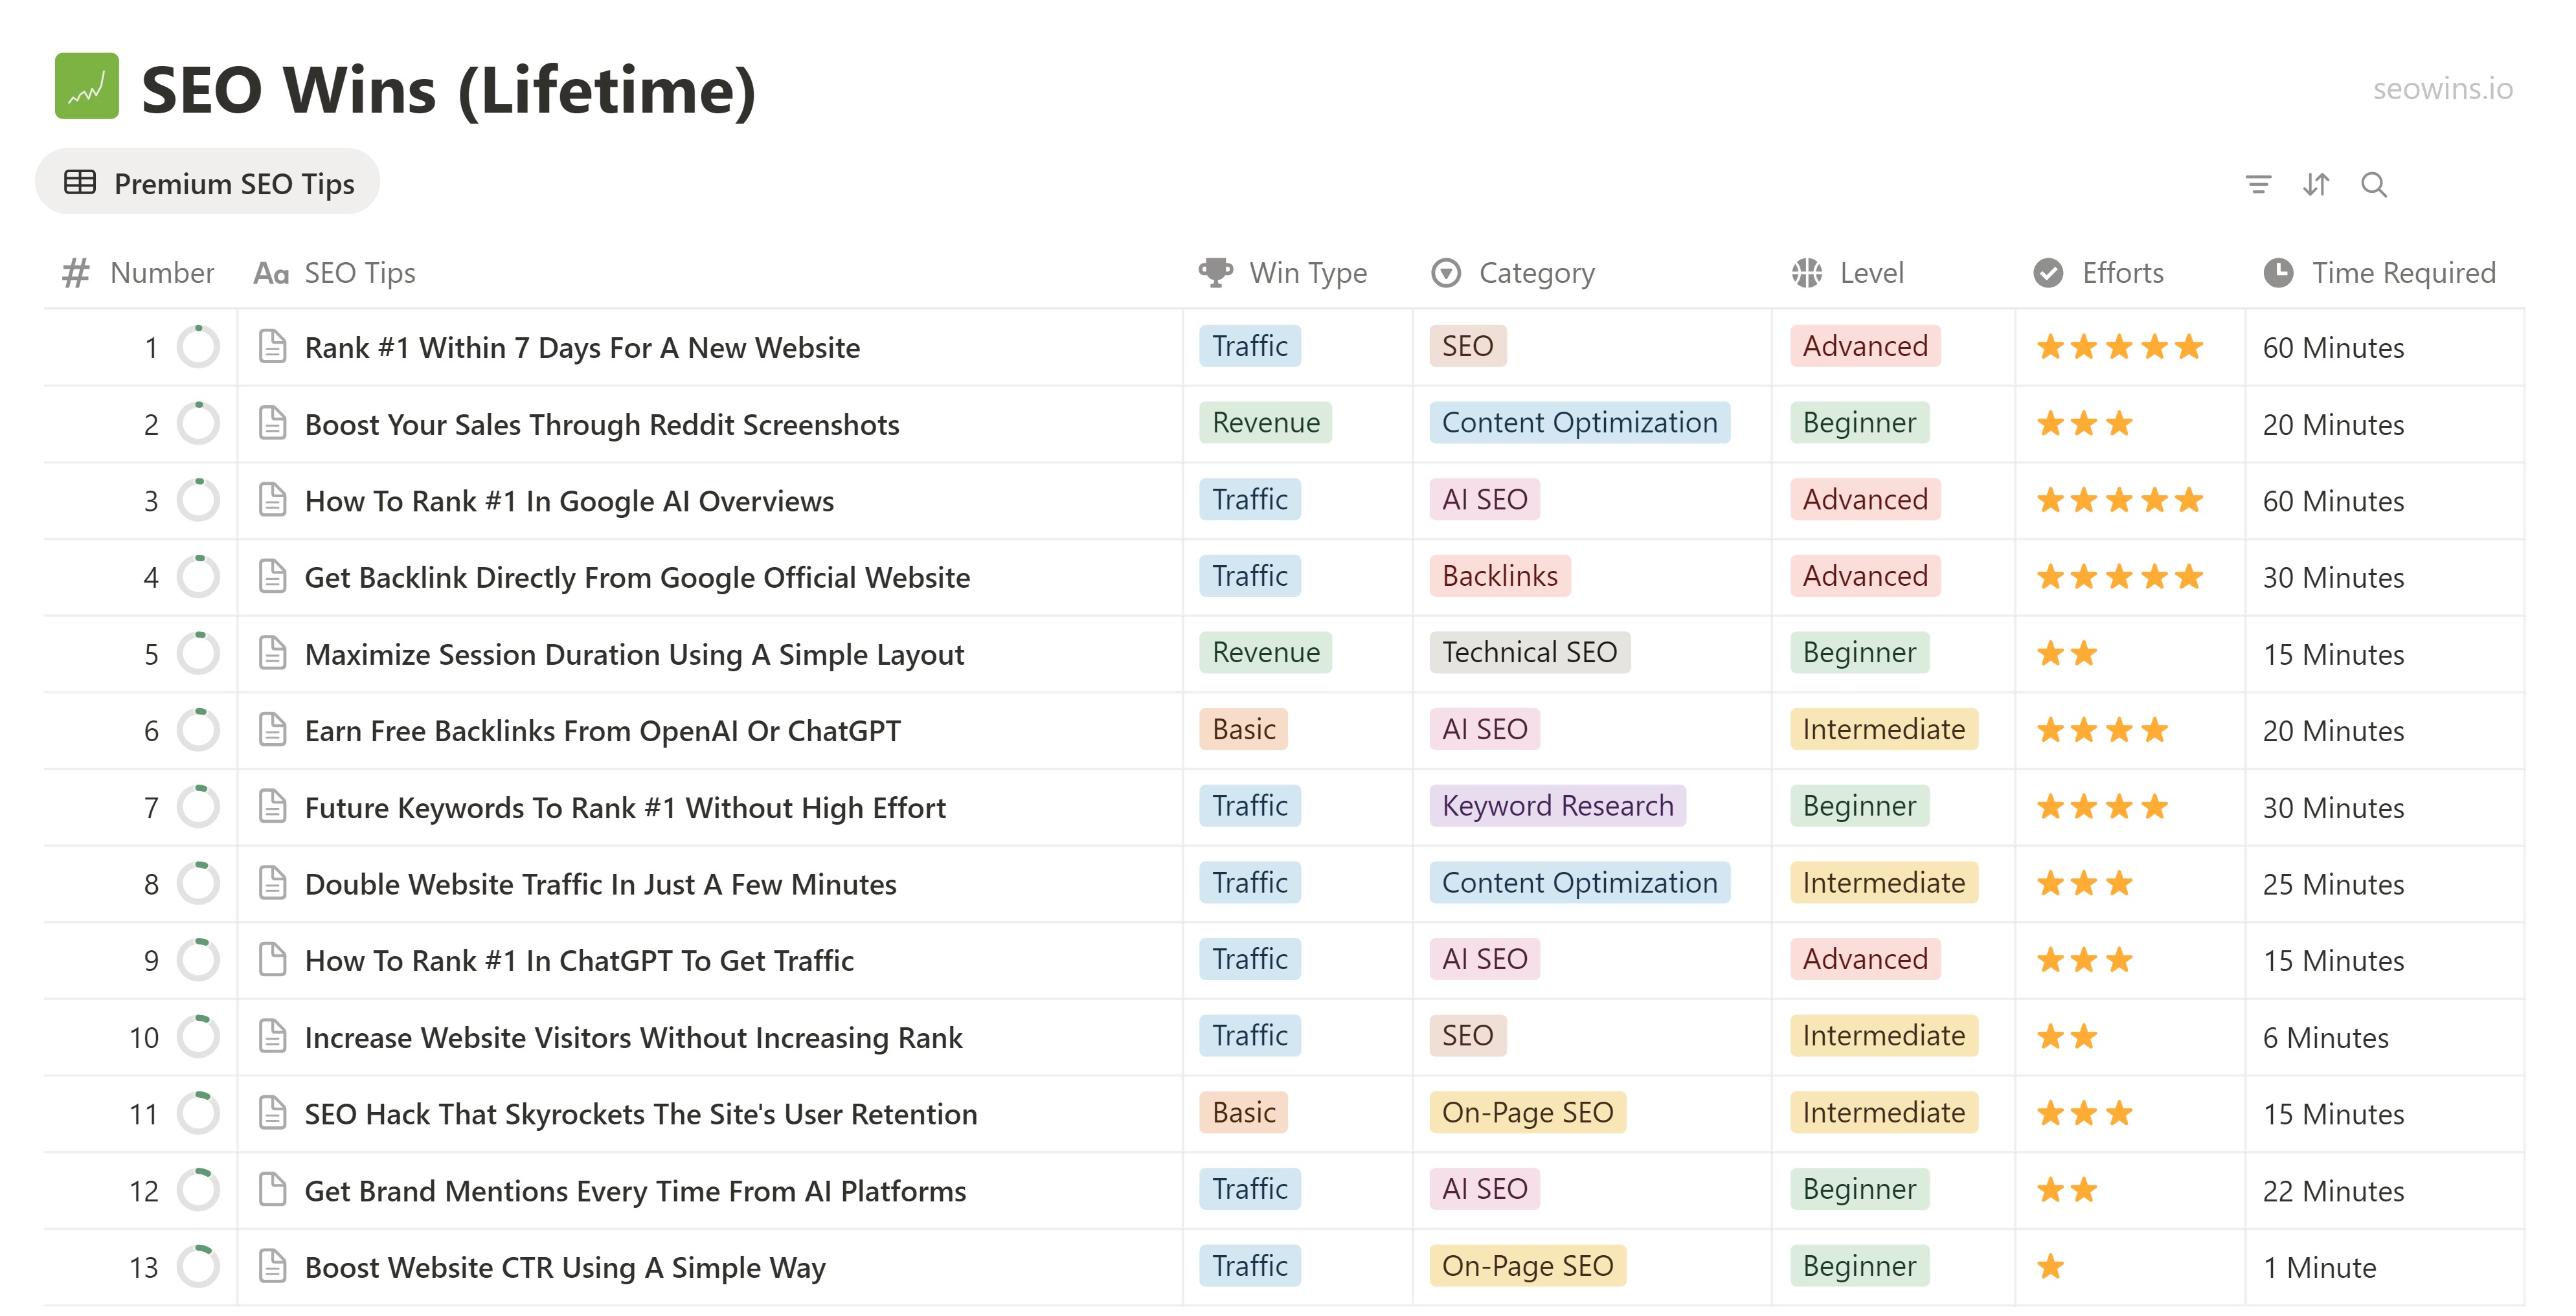
Task: Open the Number column header options
Action: 160,273
